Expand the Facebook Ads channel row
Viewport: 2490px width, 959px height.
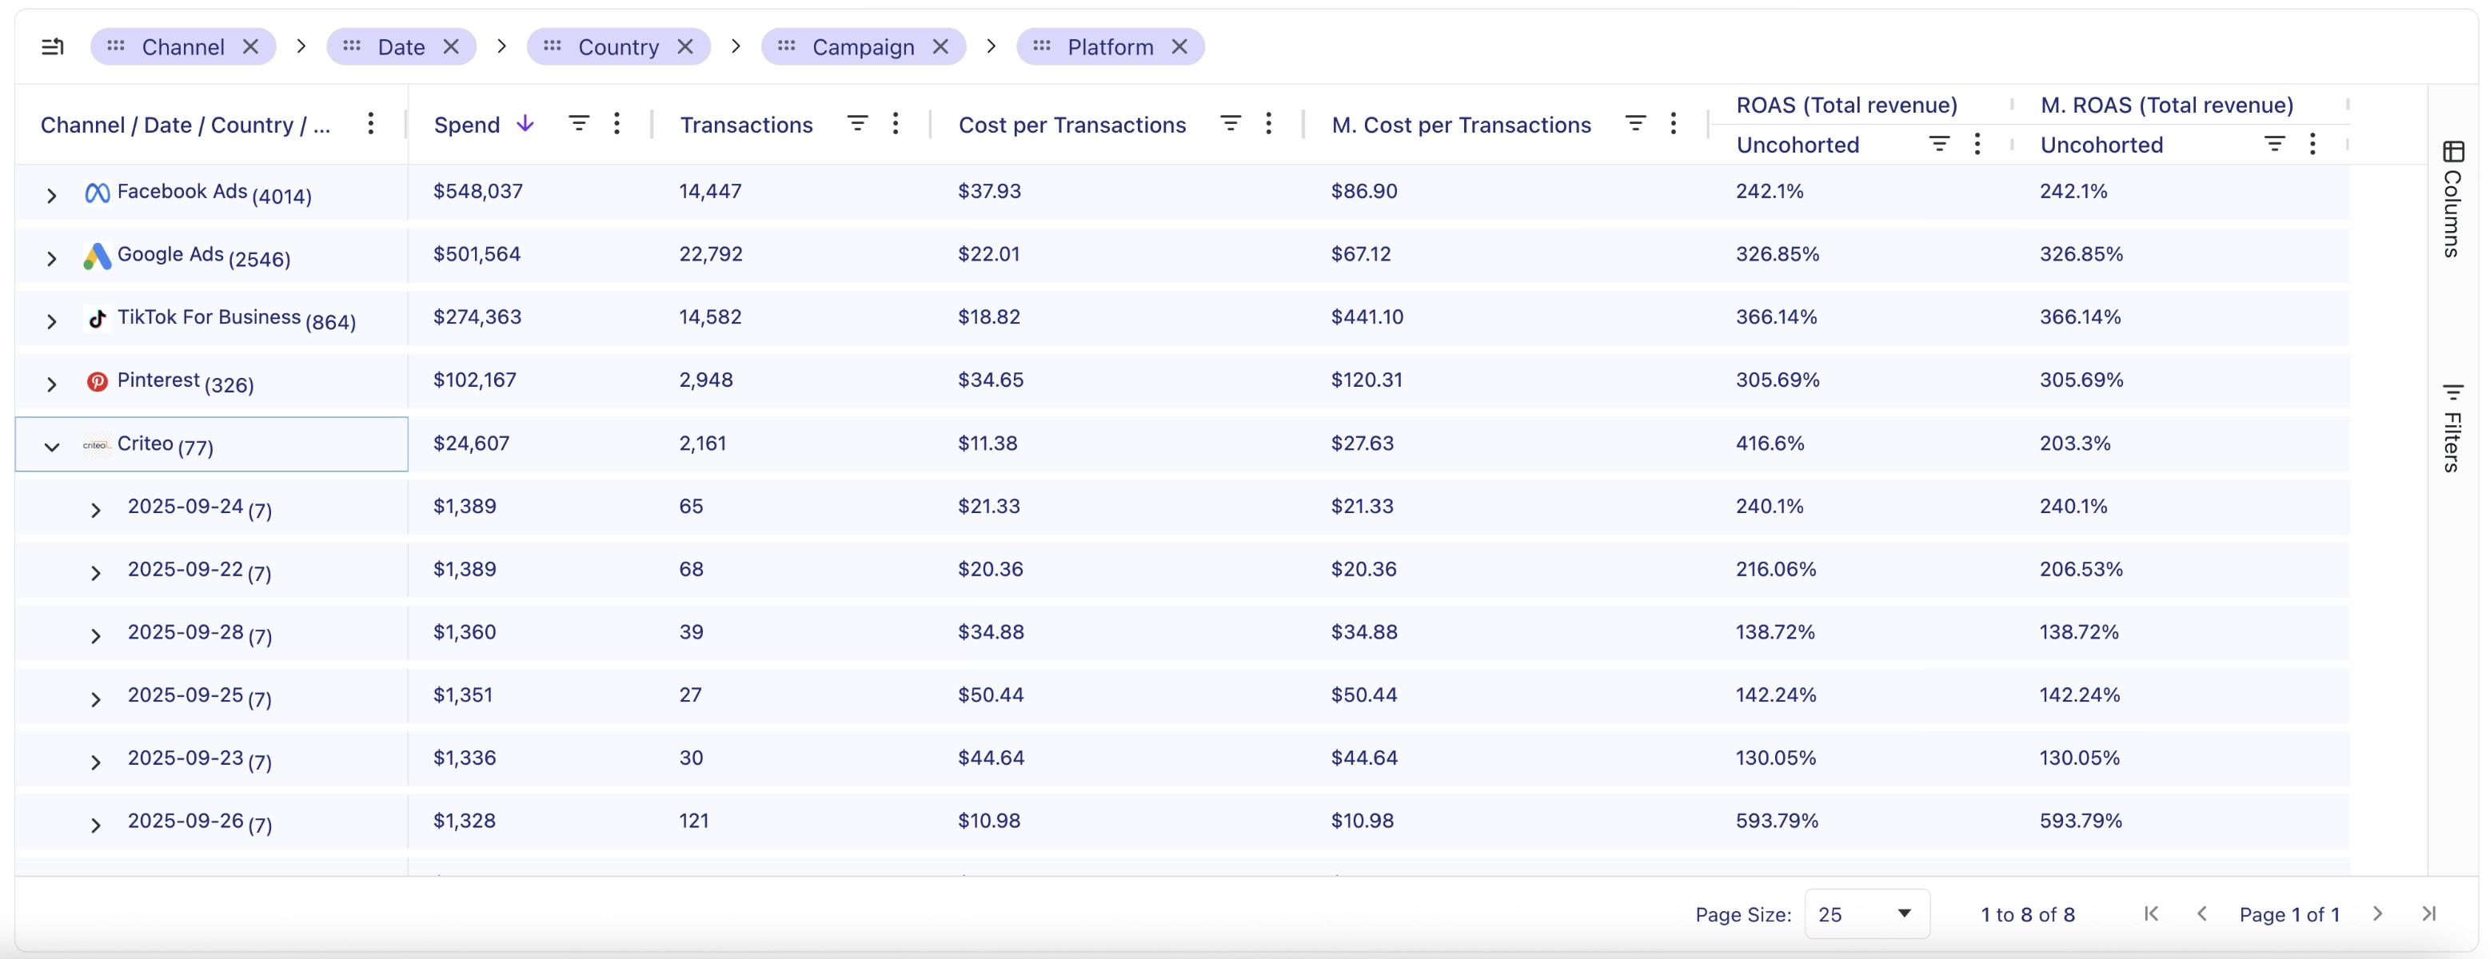[51, 193]
